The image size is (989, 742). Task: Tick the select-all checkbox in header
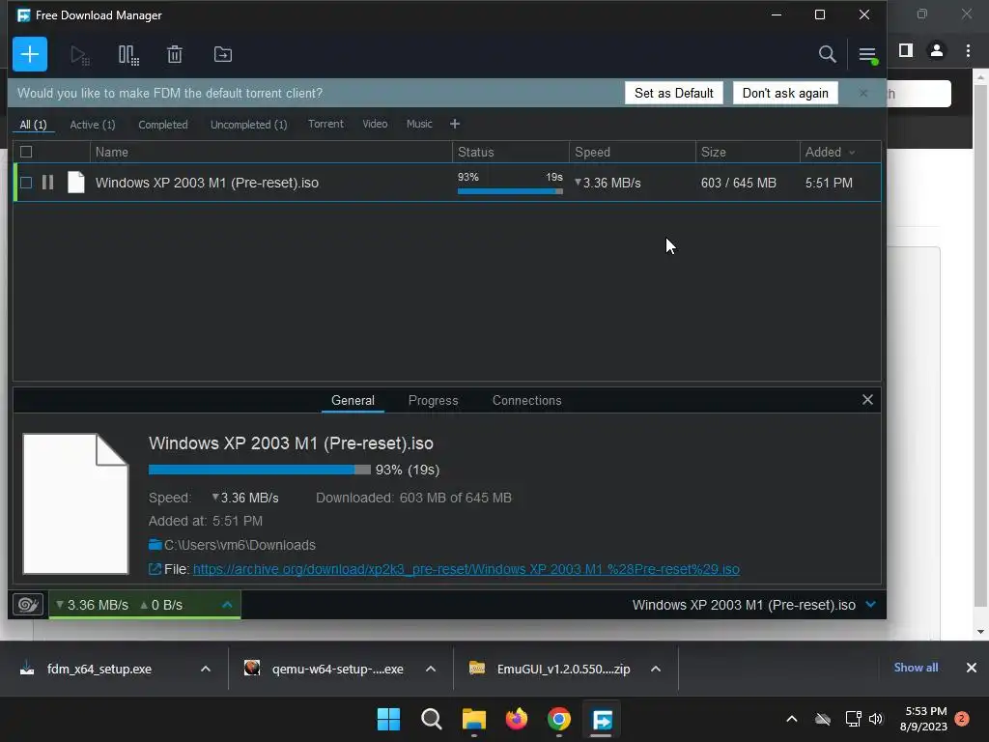tap(26, 152)
